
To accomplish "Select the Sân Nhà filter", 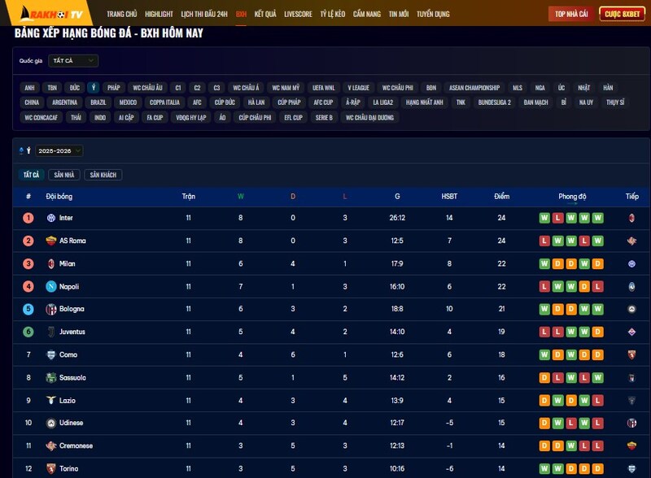I will click(x=64, y=175).
